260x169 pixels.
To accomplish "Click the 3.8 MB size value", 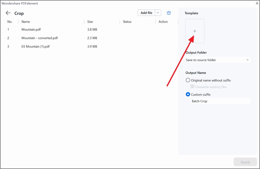I will (92, 30).
